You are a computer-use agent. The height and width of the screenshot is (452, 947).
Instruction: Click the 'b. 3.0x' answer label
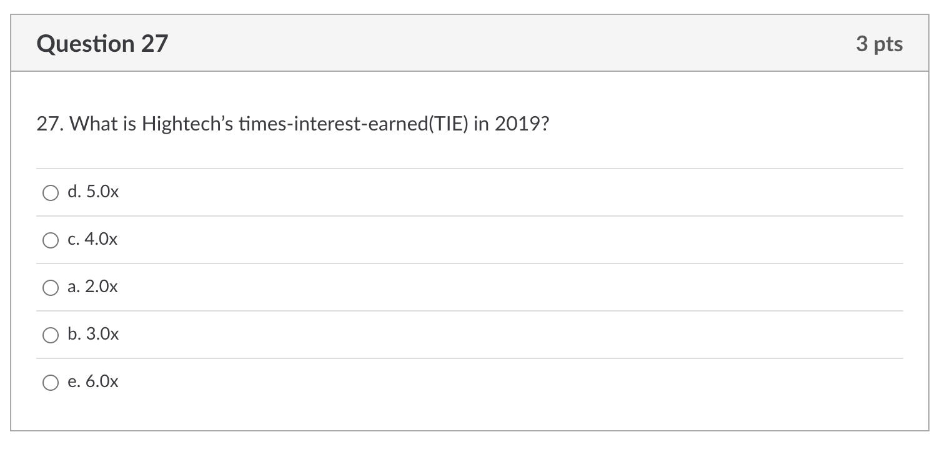click(92, 334)
